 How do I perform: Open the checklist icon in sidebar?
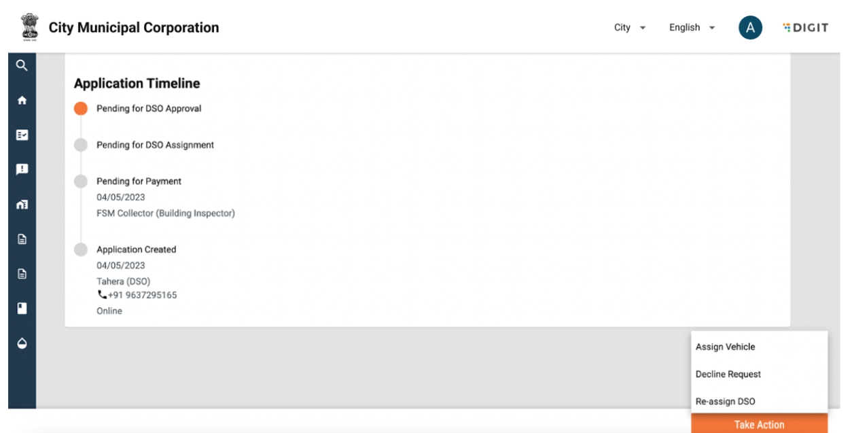22,135
